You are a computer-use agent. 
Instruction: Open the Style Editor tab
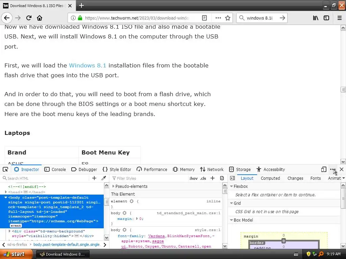tap(117, 169)
